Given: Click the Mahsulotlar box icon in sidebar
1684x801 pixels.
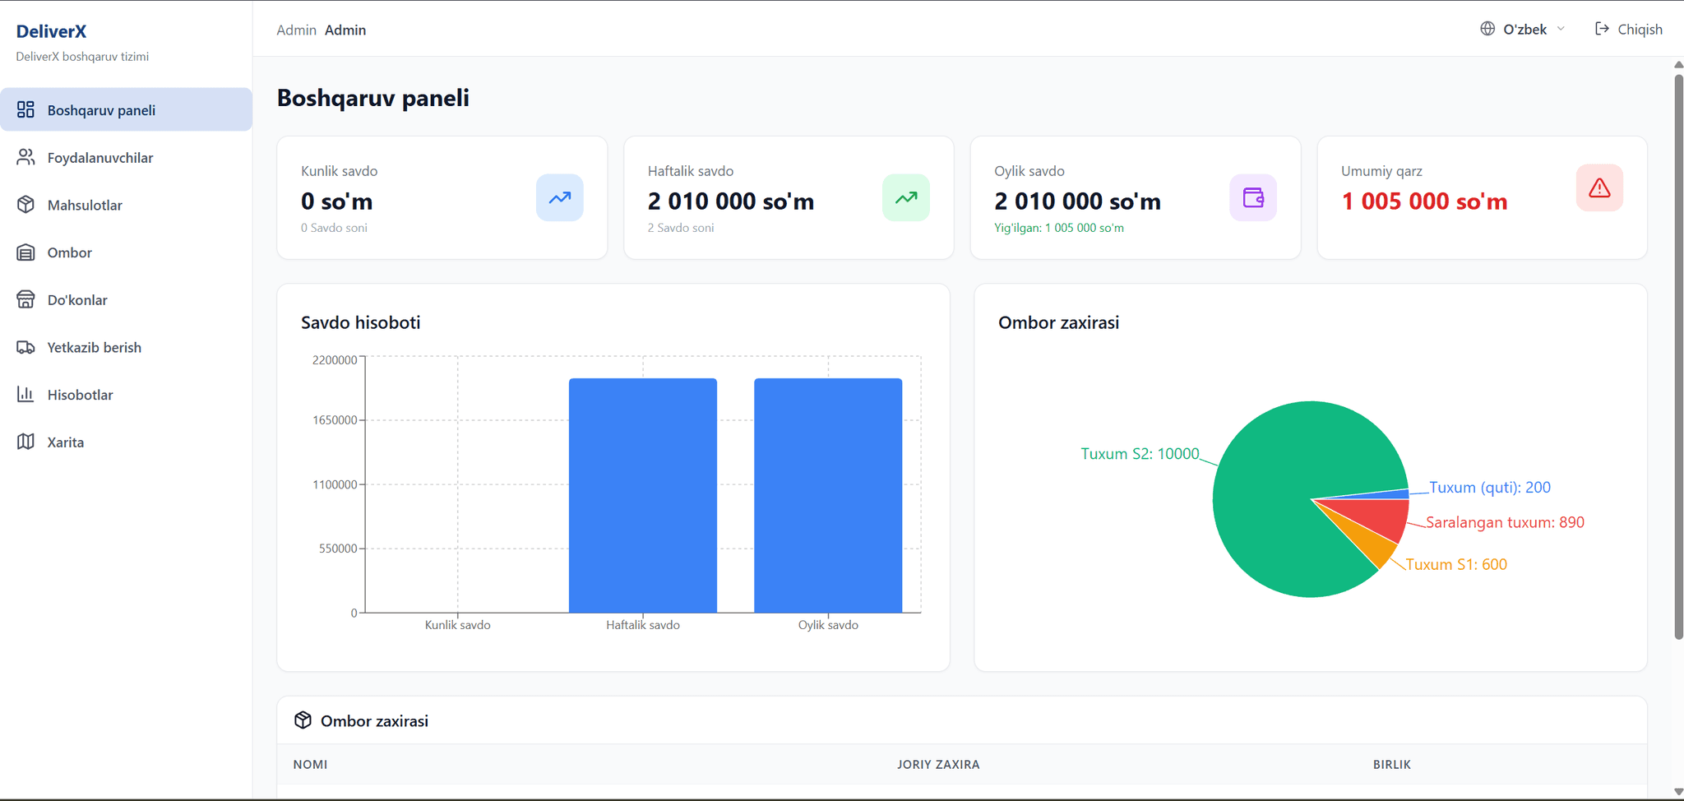Looking at the screenshot, I should [x=25, y=205].
